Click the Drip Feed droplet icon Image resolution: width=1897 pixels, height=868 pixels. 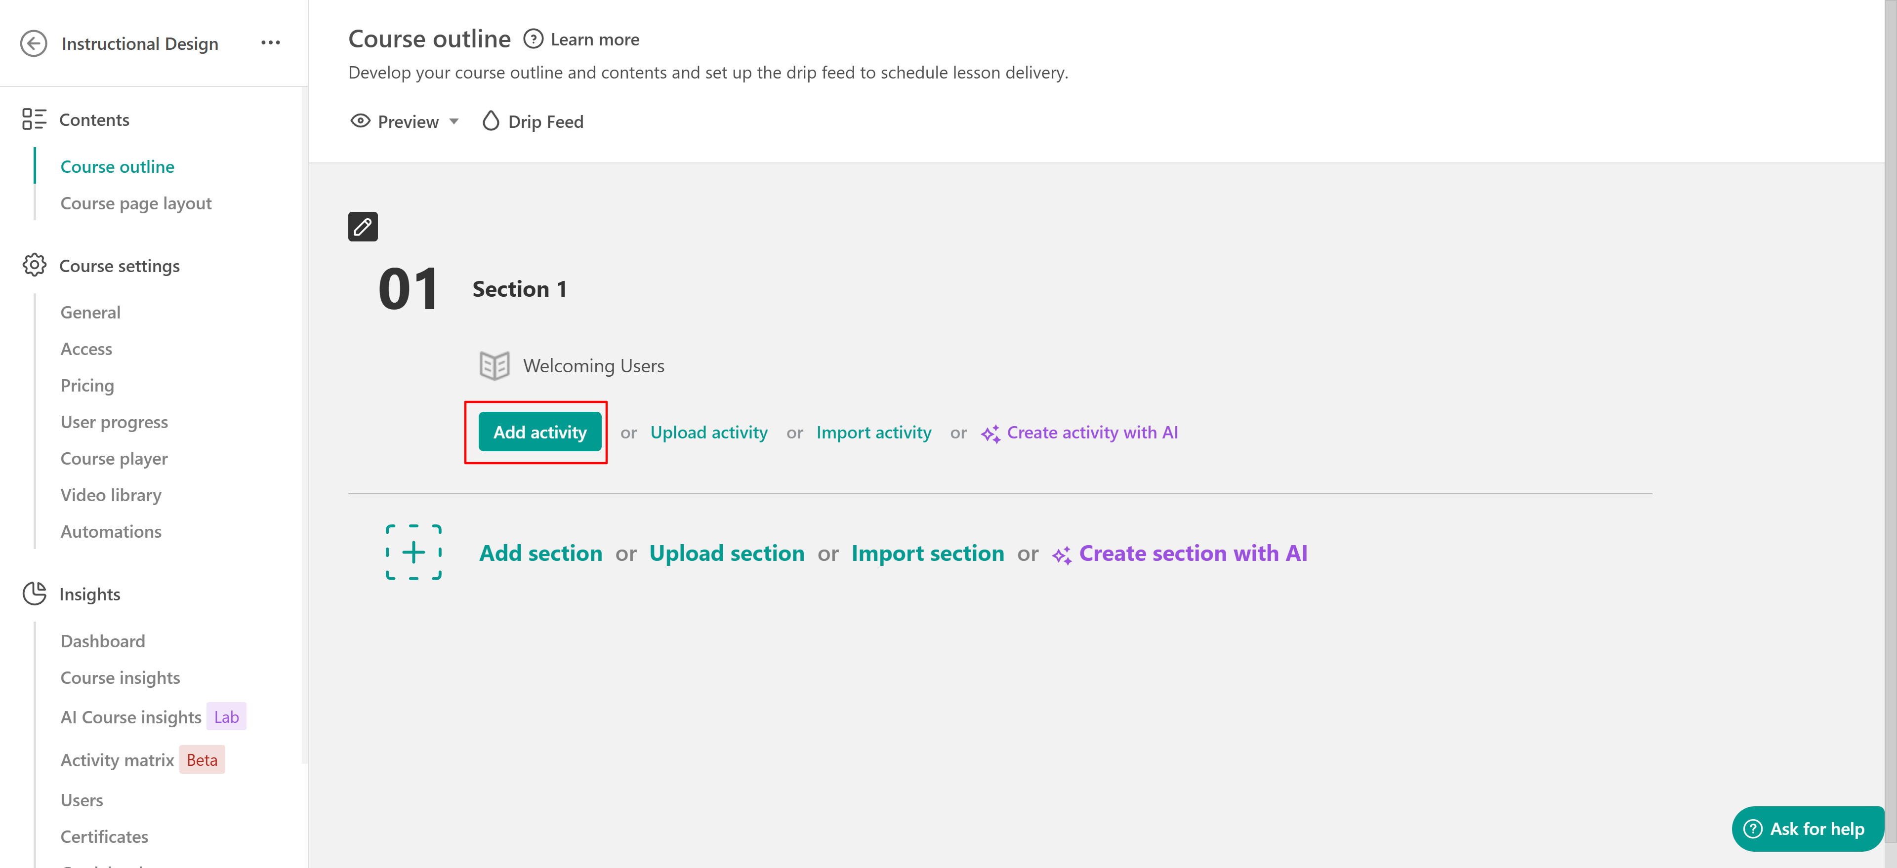tap(491, 121)
